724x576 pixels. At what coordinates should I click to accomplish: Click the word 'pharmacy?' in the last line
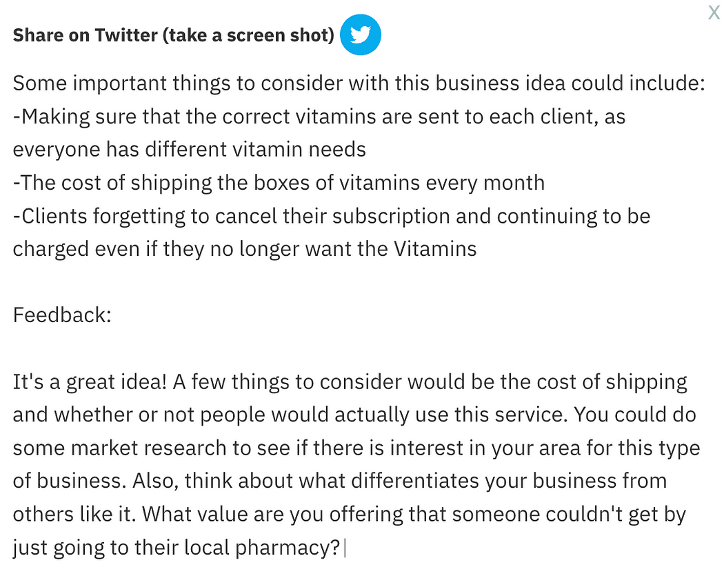pyautogui.click(x=288, y=548)
